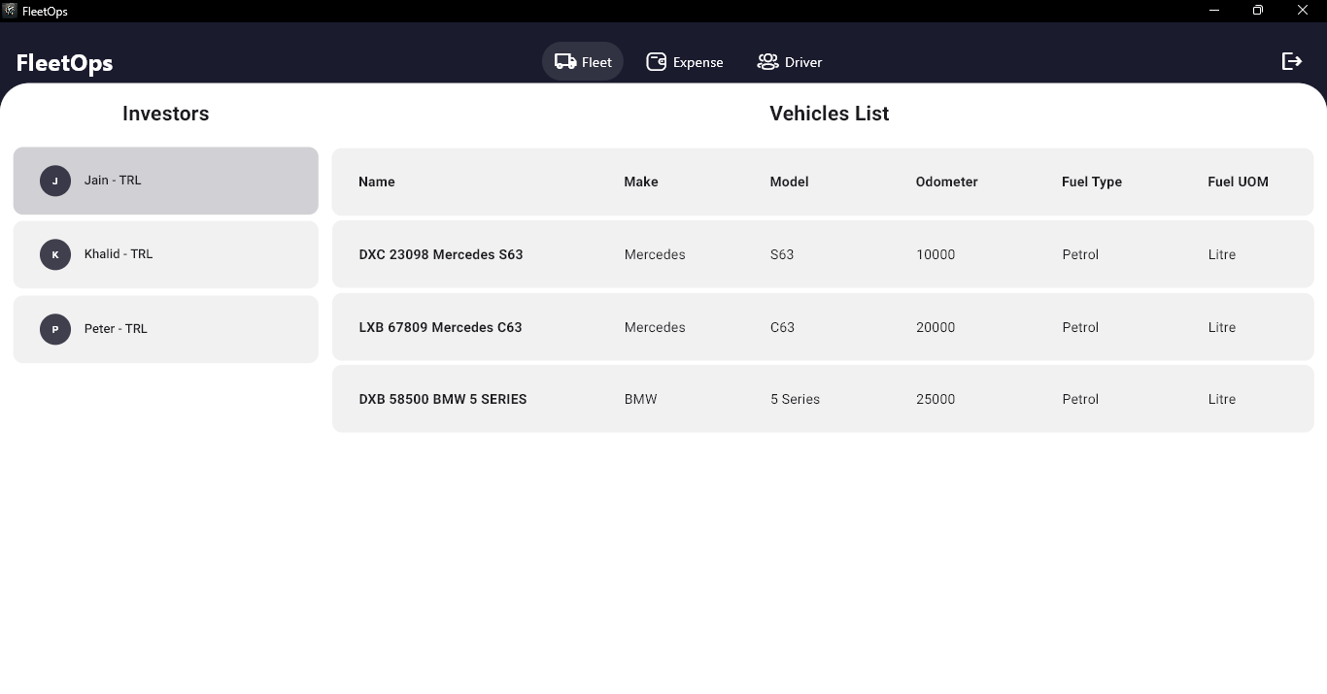
Task: Click the Odometer column header
Action: coord(947,182)
